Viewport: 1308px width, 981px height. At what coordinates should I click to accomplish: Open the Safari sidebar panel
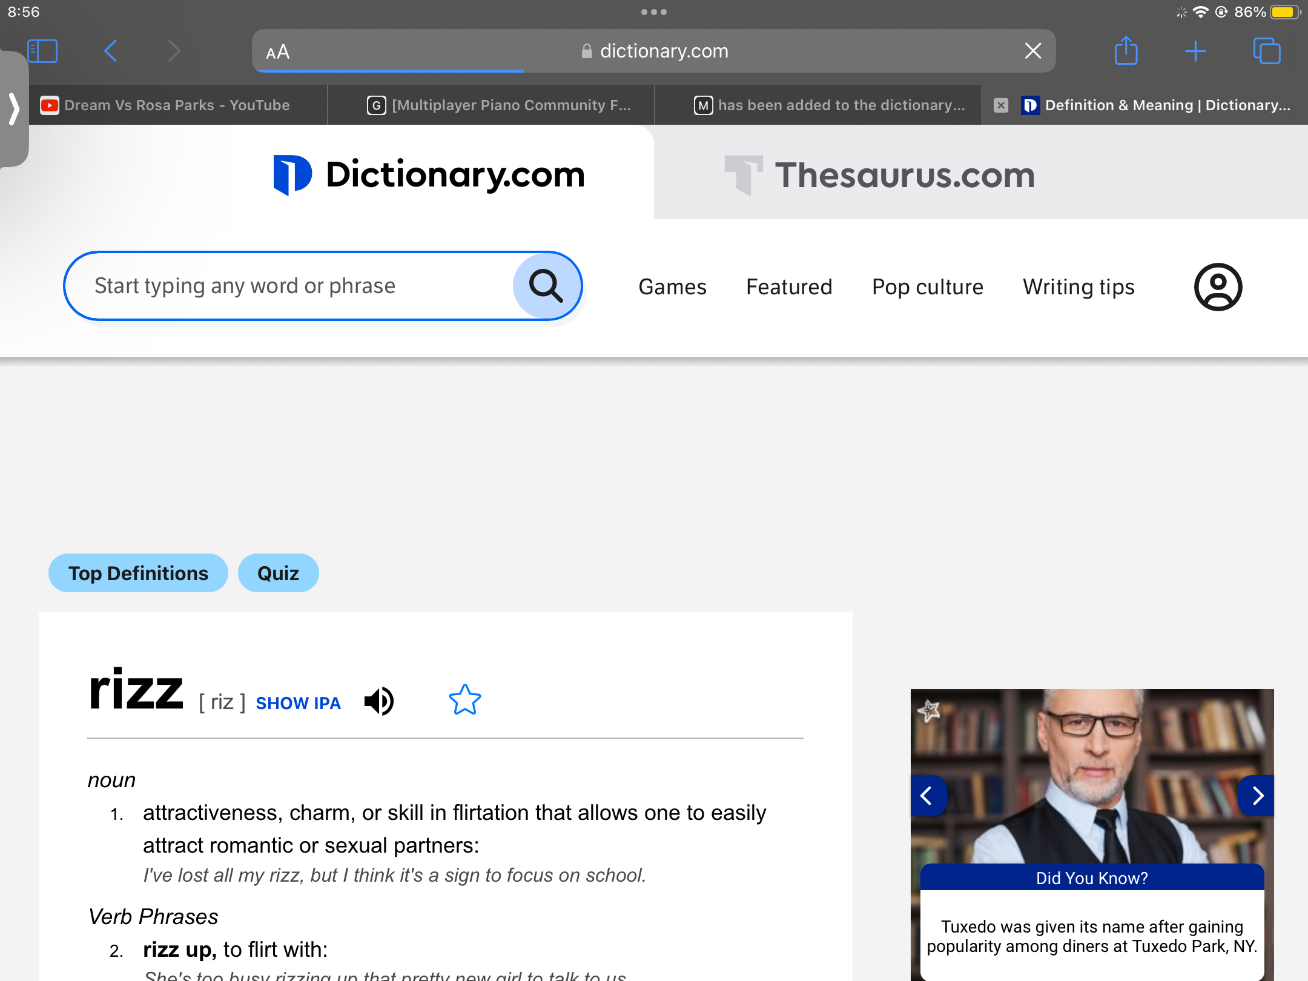(x=42, y=51)
